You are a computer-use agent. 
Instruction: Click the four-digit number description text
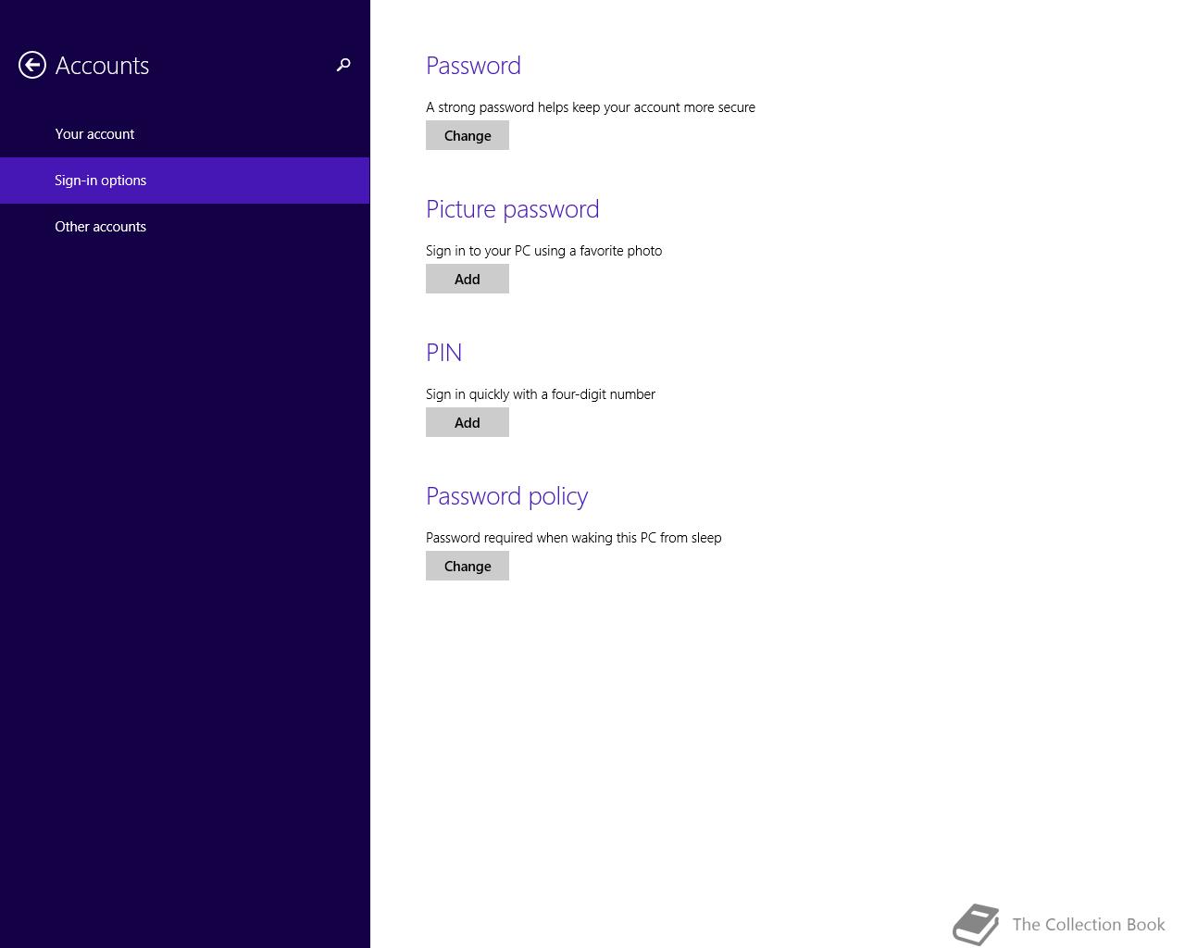coord(540,393)
